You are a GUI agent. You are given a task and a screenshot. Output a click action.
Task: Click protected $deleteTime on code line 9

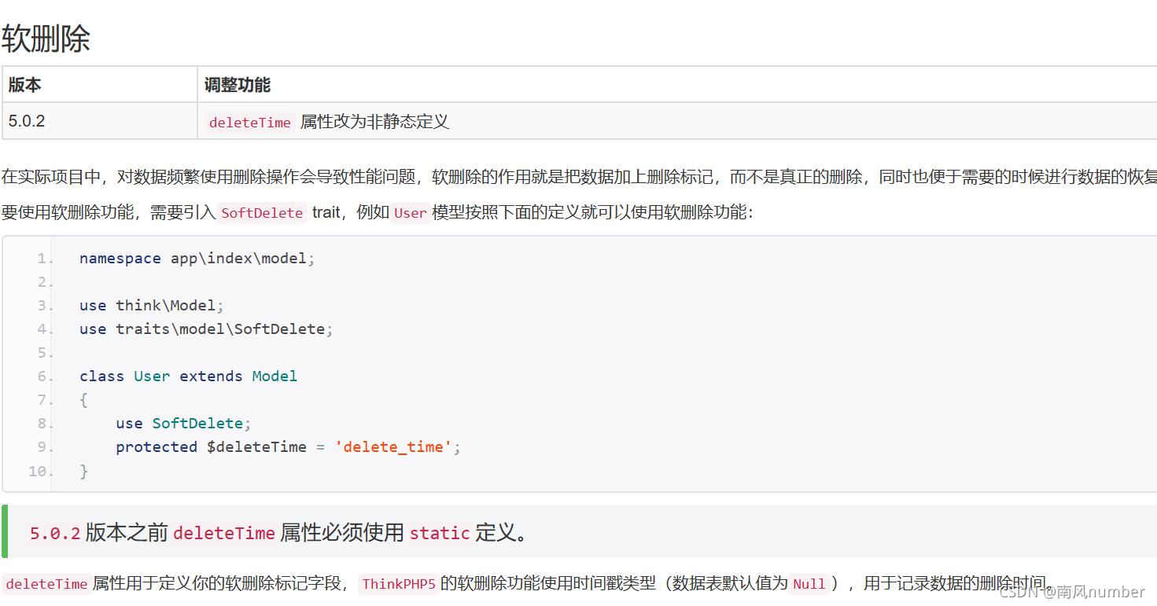point(211,447)
